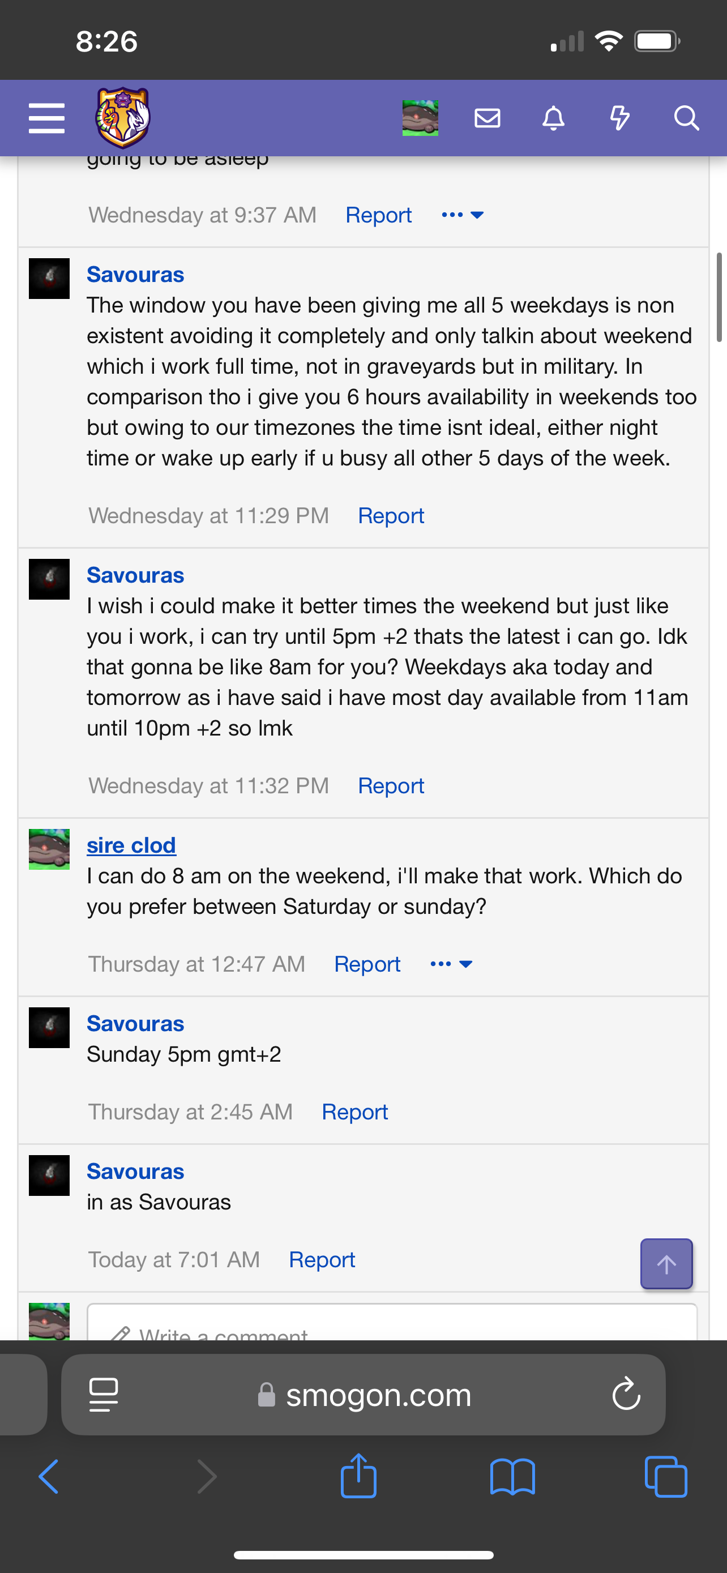727x1573 pixels.
Task: Expand options menu on Wednesday 9:37 AM comment
Action: tap(462, 215)
